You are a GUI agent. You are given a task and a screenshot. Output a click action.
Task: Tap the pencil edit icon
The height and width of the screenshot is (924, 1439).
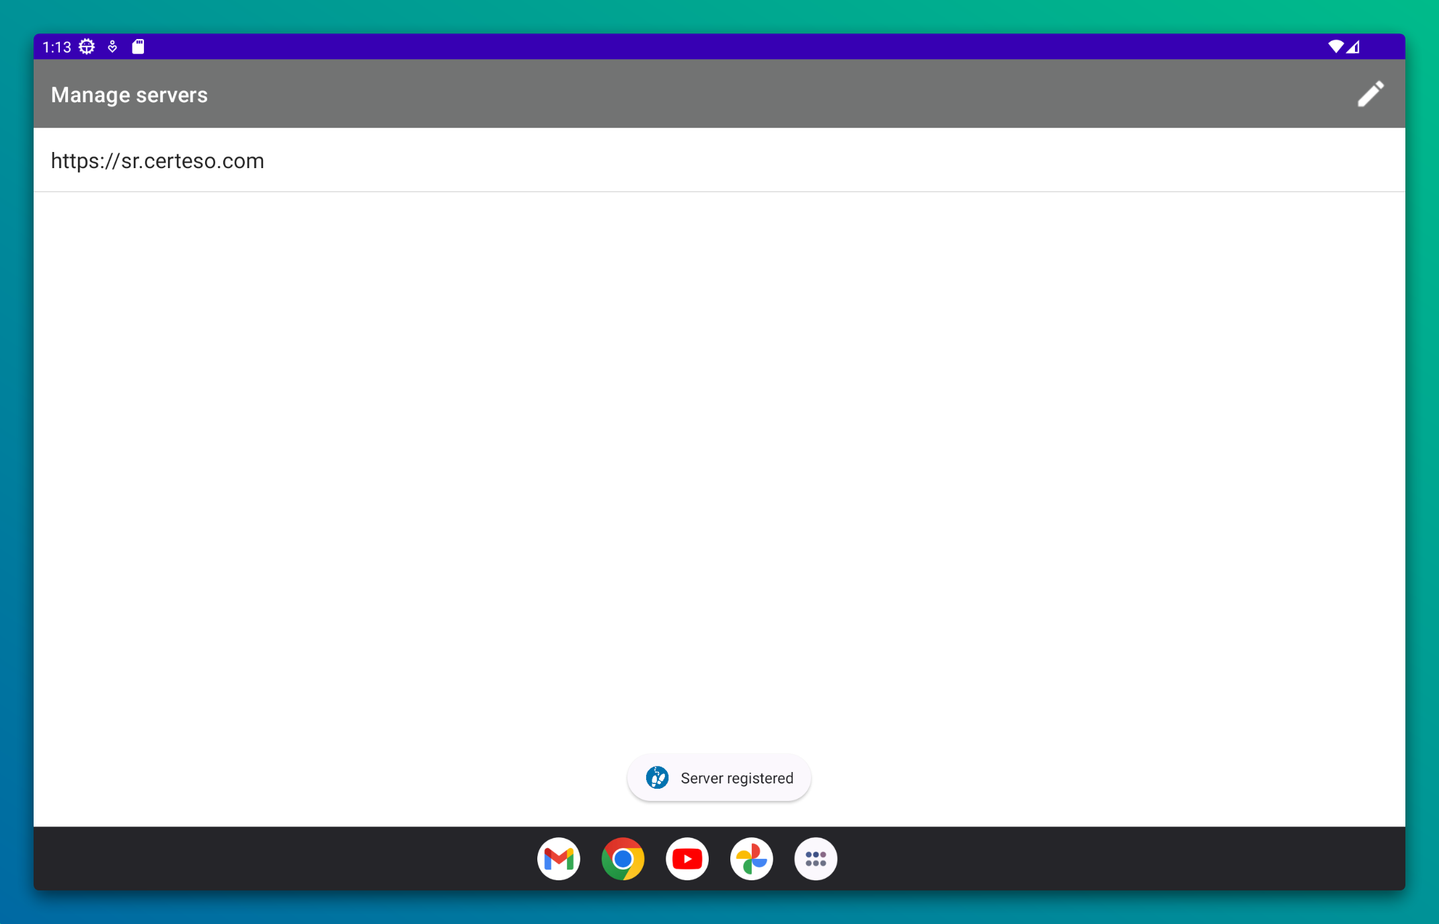click(1370, 94)
